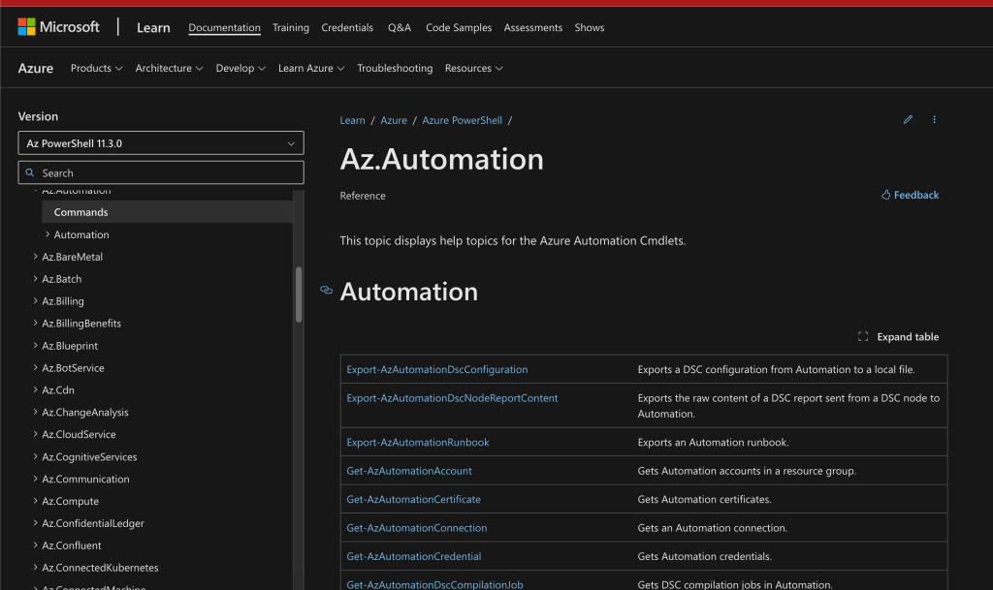Click the 'Exports an Automation runbook.' description cell
The height and width of the screenshot is (590, 993).
click(x=789, y=442)
